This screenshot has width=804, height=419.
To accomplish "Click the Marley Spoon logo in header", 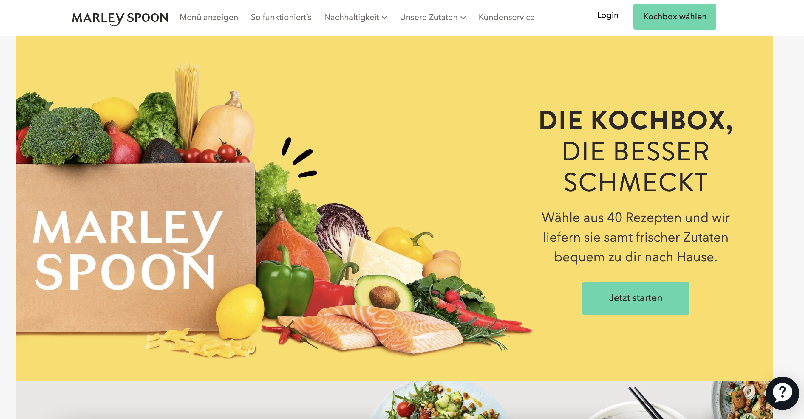I will point(120,18).
